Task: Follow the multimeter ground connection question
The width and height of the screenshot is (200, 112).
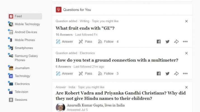Action: click(x=106, y=74)
